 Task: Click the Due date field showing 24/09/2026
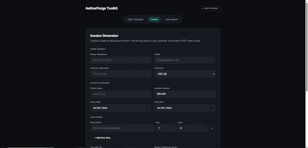(x=185, y=108)
